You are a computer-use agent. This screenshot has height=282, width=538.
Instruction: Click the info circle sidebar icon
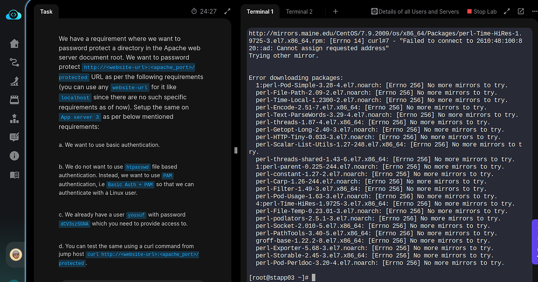coord(14,156)
